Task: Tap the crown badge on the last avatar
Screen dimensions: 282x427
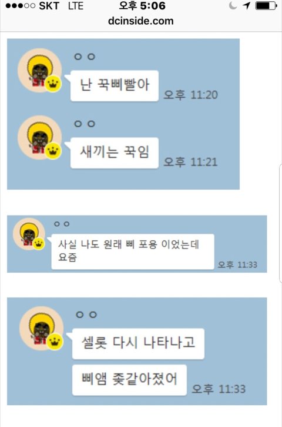Action: tap(55, 341)
